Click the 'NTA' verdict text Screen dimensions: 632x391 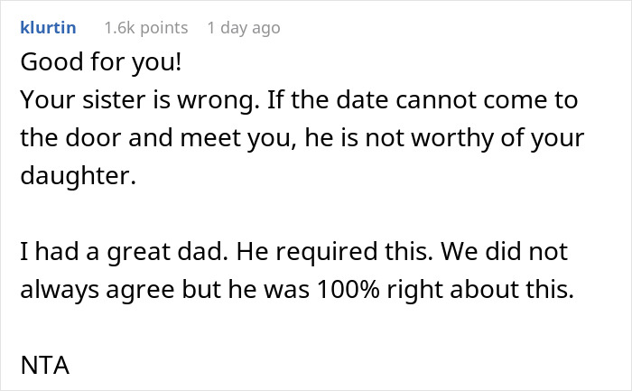tap(45, 365)
